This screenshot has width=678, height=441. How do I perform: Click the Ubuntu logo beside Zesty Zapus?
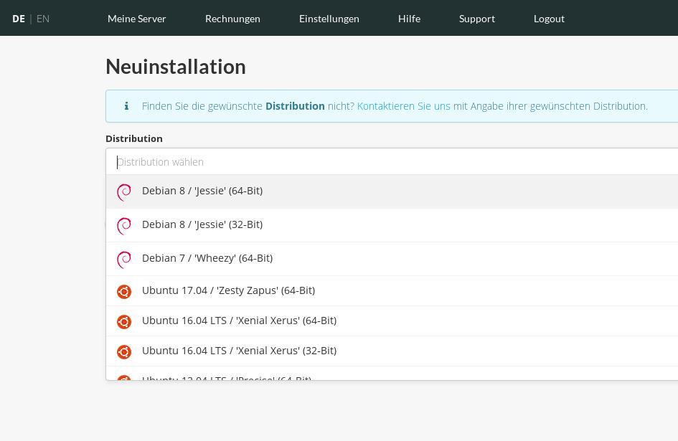pyautogui.click(x=124, y=291)
